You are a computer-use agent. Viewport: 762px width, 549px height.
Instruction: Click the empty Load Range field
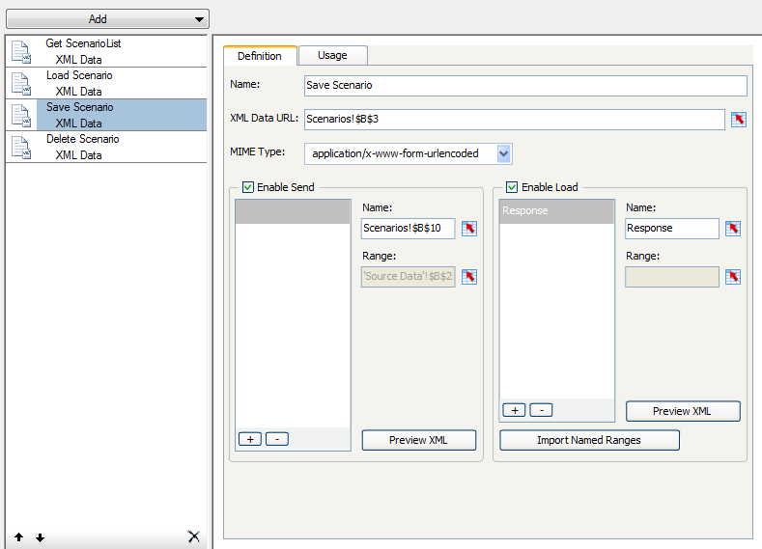(x=671, y=277)
